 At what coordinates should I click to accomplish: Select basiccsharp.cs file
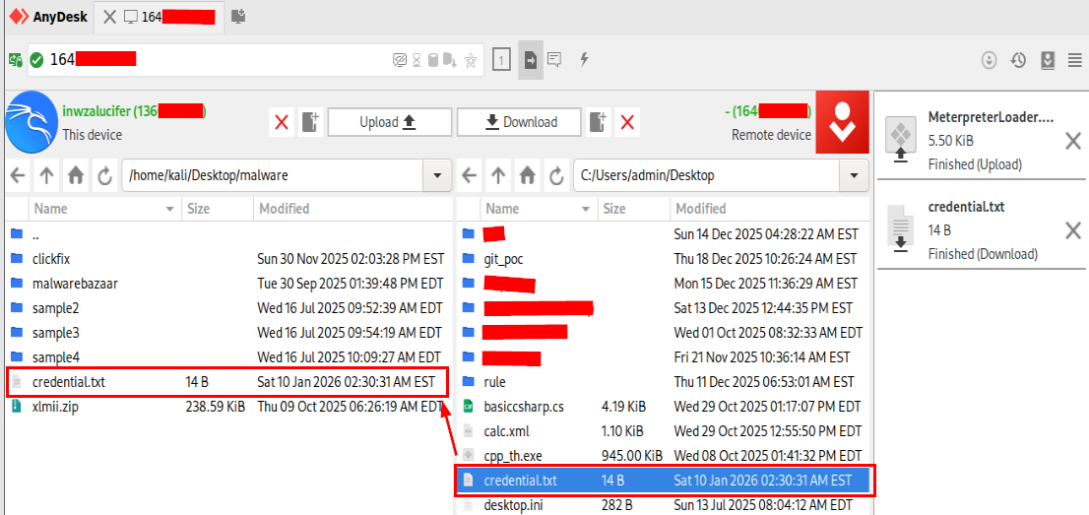663,407
